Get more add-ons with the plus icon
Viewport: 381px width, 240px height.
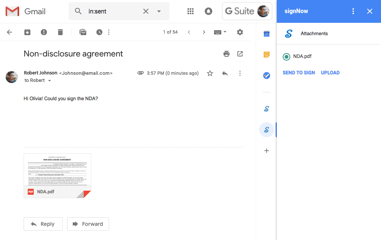267,151
